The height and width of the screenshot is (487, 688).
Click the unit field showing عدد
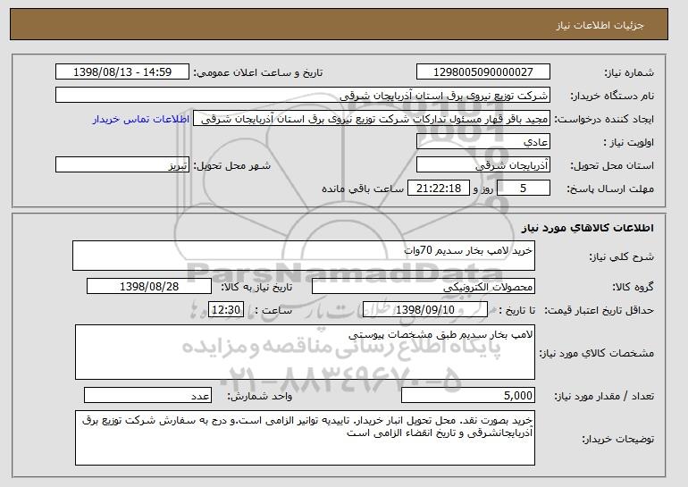pos(147,396)
